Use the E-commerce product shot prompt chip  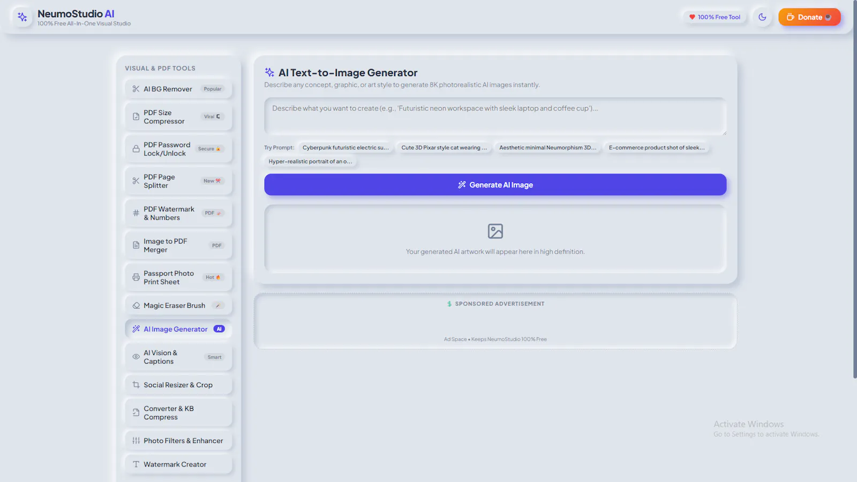(x=657, y=147)
